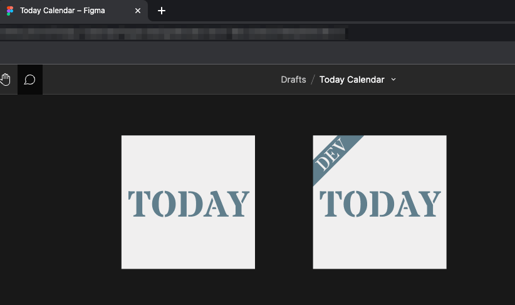This screenshot has height=305, width=515.
Task: Select the TODAY frame with DEV ribbon
Action: (x=380, y=202)
